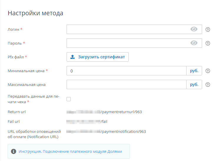The image size is (218, 161).
Task: Open help tooltip for Пароль field
Action: (208, 43)
